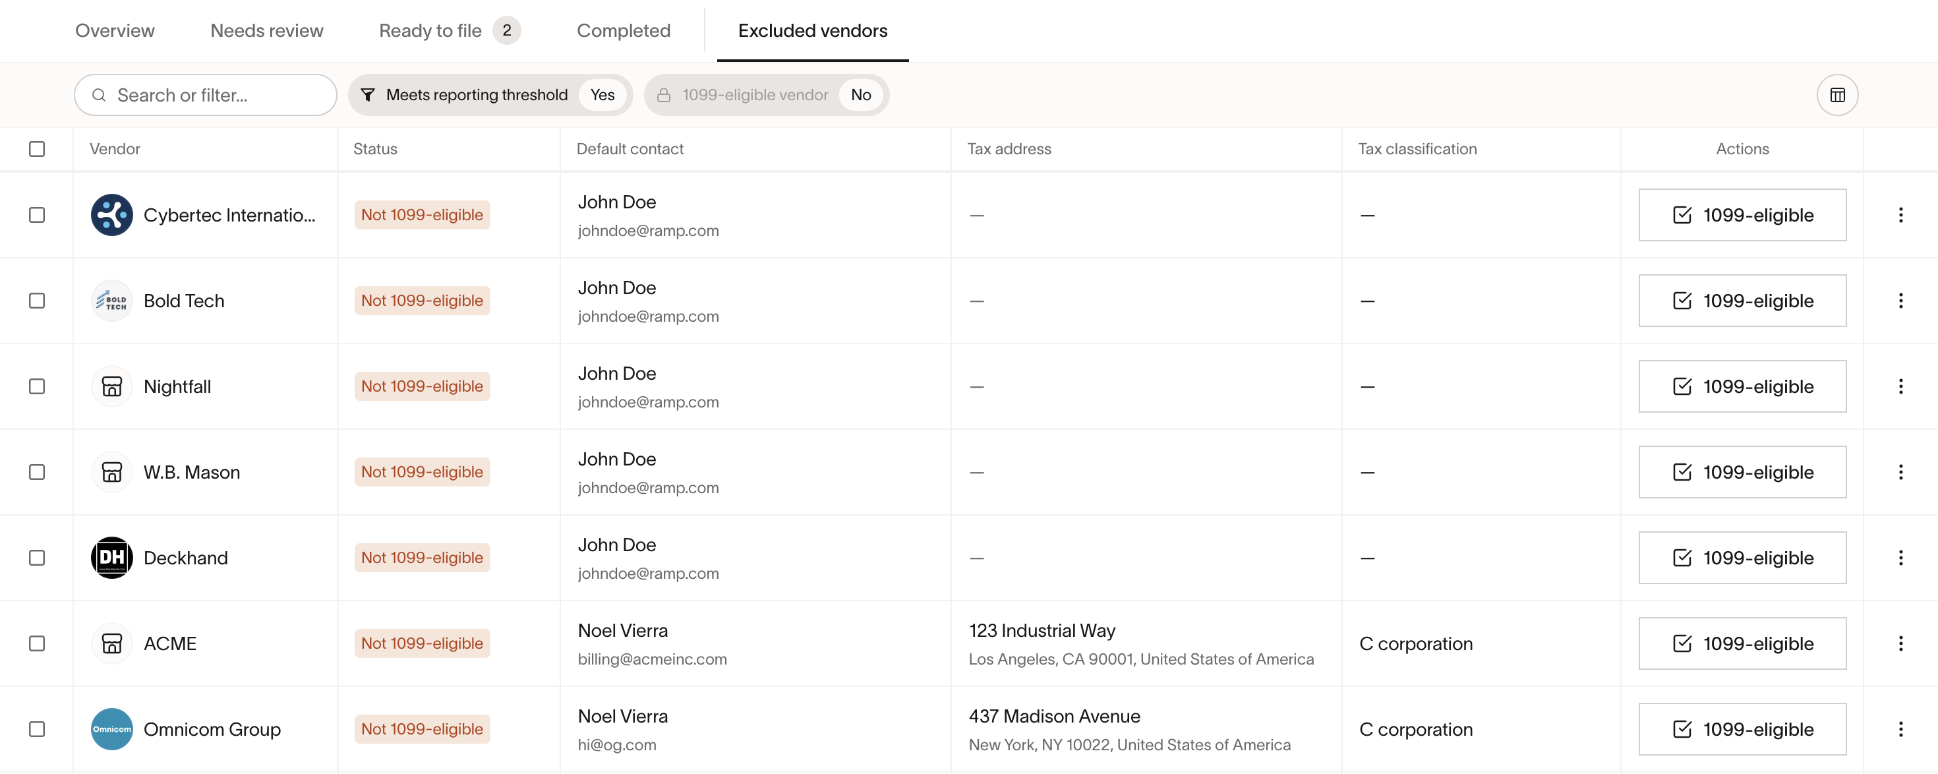Select all vendors with the header checkbox
Image resolution: width=1938 pixels, height=774 pixels.
(x=37, y=149)
